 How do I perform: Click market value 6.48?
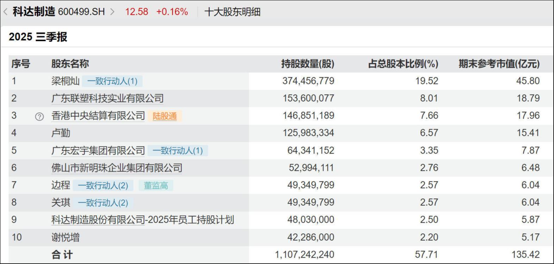coord(530,168)
